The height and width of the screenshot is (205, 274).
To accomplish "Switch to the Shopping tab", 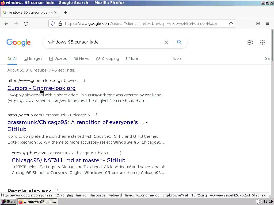I will coord(108,58).
